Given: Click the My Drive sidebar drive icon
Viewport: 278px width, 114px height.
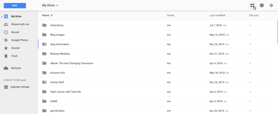Looking at the screenshot, I should 6,16.
